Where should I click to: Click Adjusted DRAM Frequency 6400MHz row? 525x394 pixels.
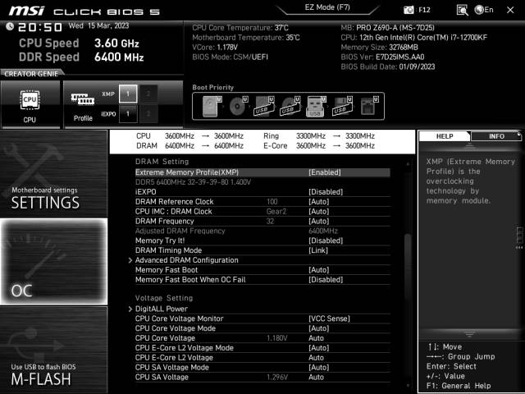tap(262, 231)
